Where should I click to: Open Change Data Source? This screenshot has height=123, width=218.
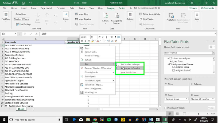click(117, 18)
